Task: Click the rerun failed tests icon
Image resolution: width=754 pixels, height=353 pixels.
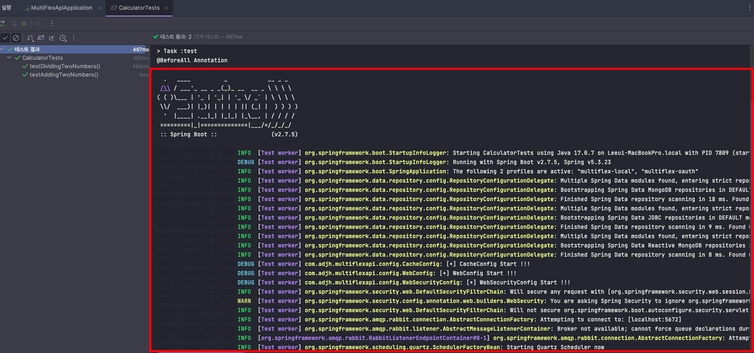Action: (x=13, y=24)
